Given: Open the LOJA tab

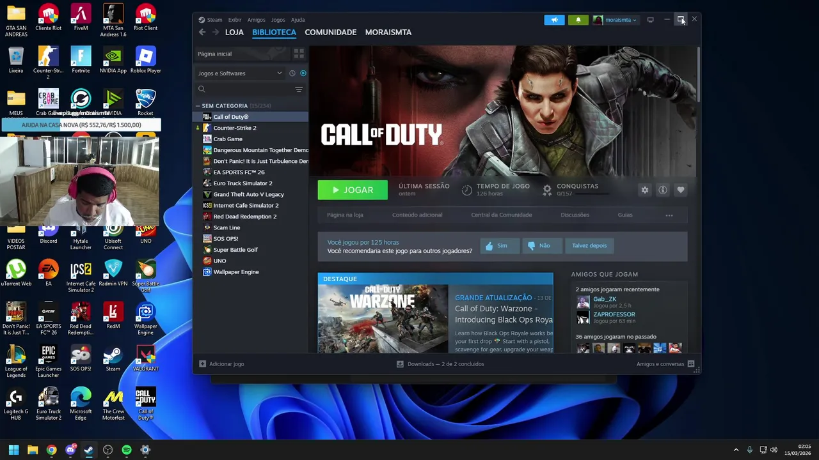Looking at the screenshot, I should tap(234, 32).
